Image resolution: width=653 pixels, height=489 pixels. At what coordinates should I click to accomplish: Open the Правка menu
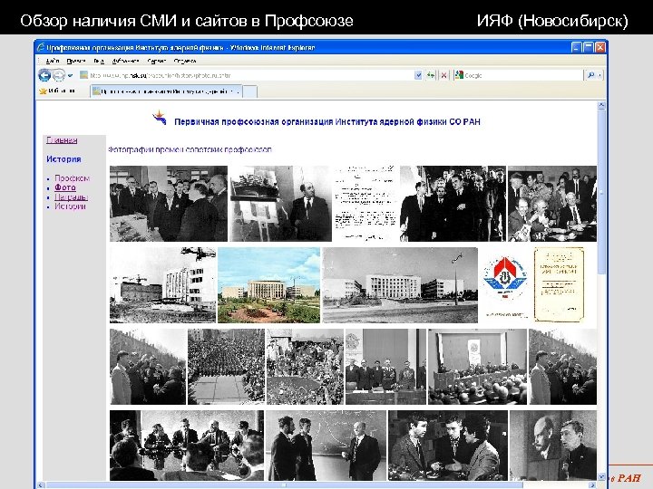point(76,62)
